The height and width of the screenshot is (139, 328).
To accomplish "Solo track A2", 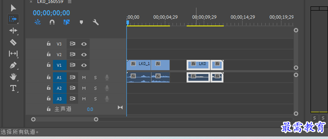I will tap(96, 88).
